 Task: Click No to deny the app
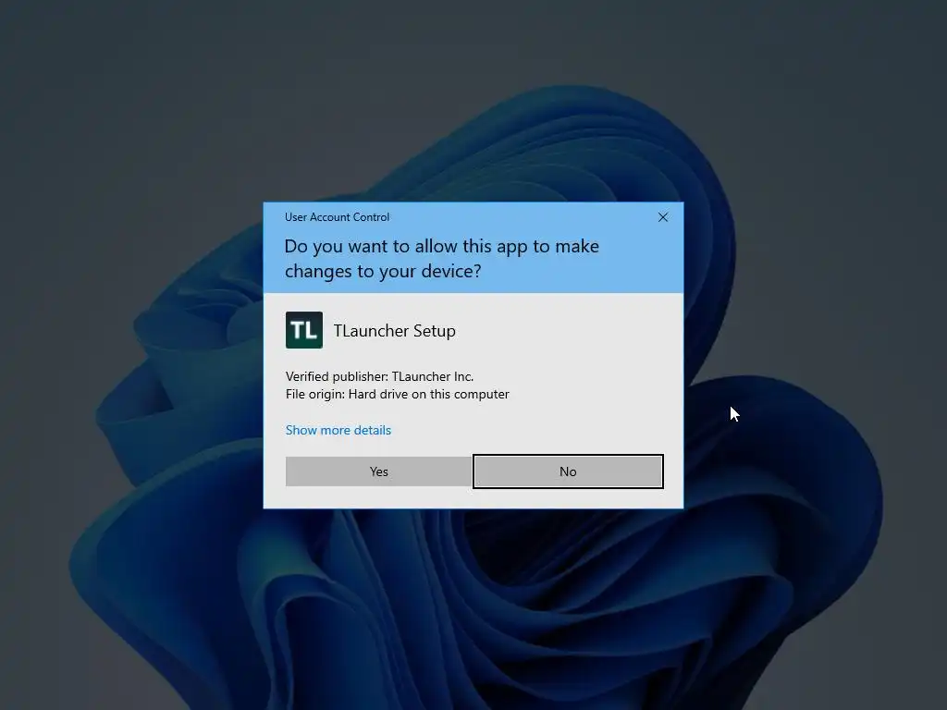[x=568, y=471]
